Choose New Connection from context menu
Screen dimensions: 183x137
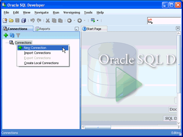(x=43, y=48)
